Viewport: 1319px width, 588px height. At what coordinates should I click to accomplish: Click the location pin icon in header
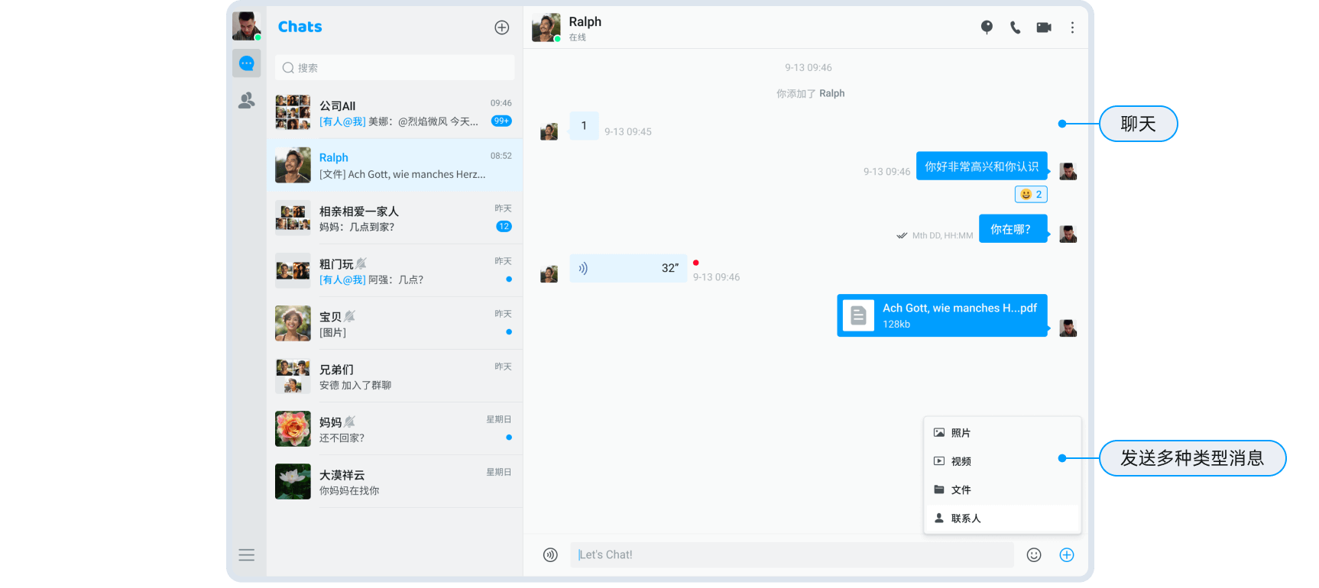point(987,27)
